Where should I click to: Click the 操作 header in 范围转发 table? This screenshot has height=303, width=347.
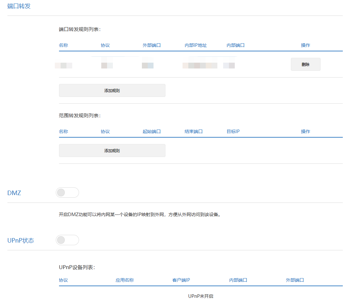pyautogui.click(x=305, y=131)
